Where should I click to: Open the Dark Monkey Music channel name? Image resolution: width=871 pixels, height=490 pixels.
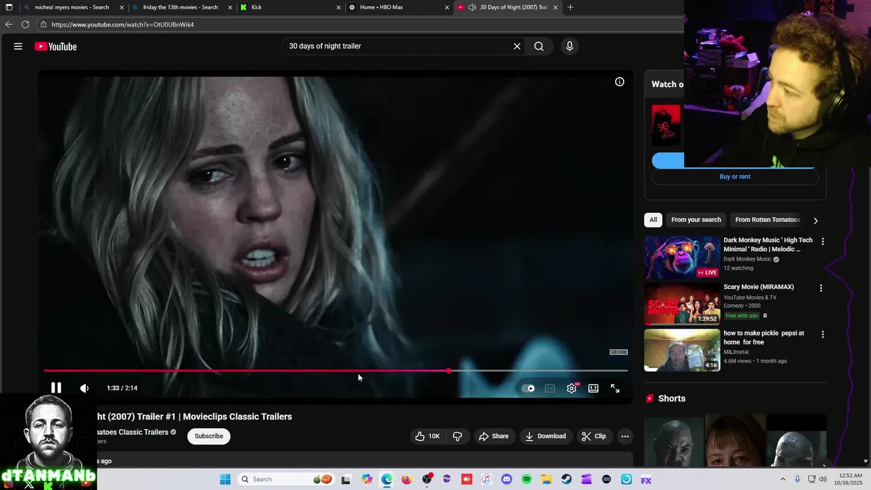click(747, 259)
